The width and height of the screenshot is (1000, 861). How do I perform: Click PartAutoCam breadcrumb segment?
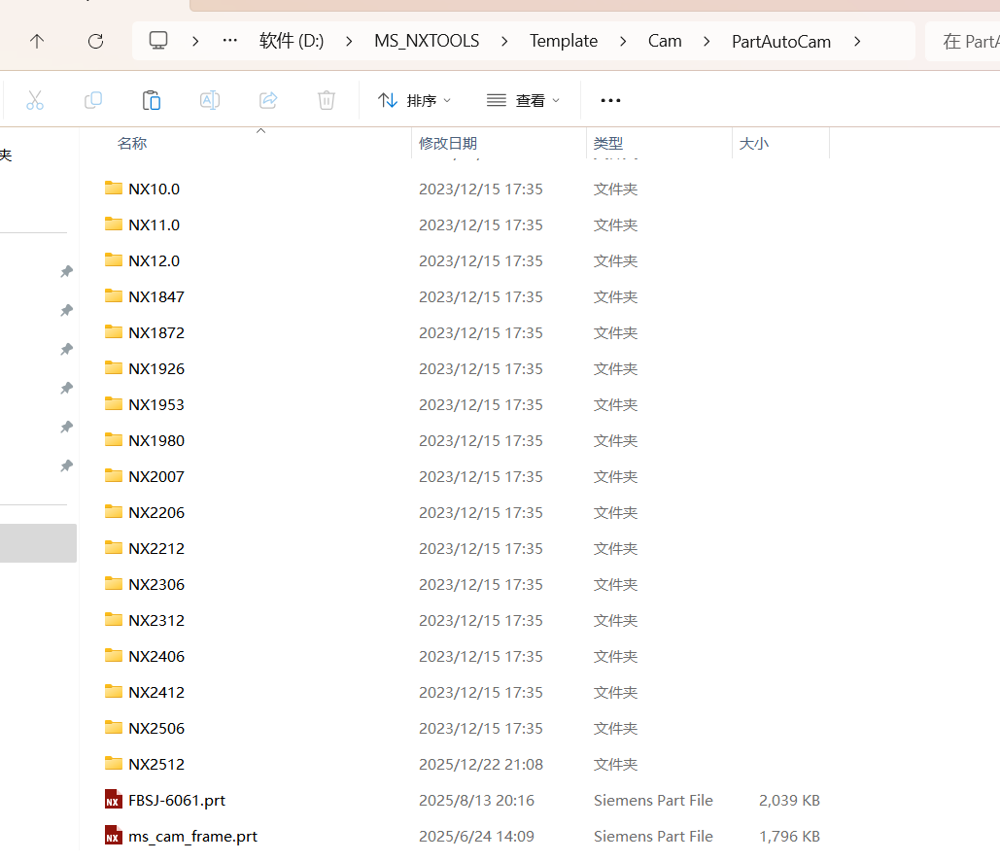point(781,42)
